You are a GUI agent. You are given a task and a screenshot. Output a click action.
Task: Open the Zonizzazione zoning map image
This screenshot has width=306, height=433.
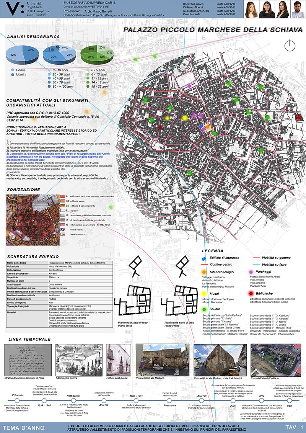[x=33, y=220]
